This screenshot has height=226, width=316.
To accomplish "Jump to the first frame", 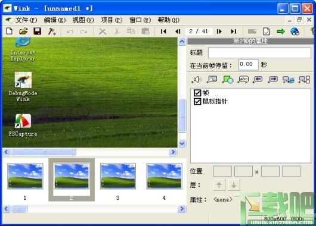I will [x=163, y=32].
